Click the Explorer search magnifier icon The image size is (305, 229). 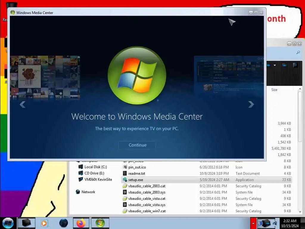pyautogui.click(x=298, y=52)
